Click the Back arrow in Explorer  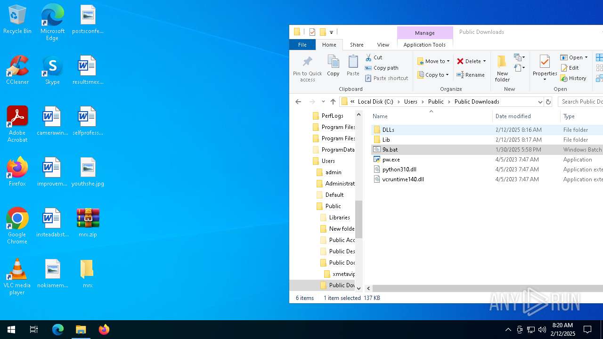tap(298, 102)
